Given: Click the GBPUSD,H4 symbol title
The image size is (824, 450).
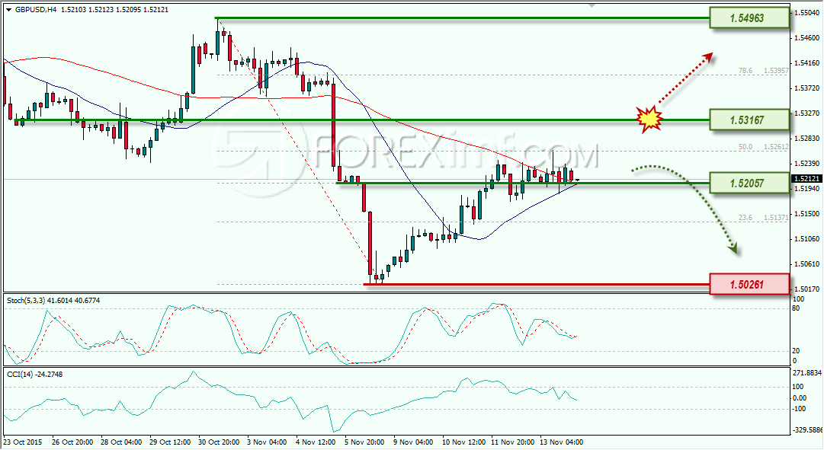Looking at the screenshot, I should tap(36, 9).
